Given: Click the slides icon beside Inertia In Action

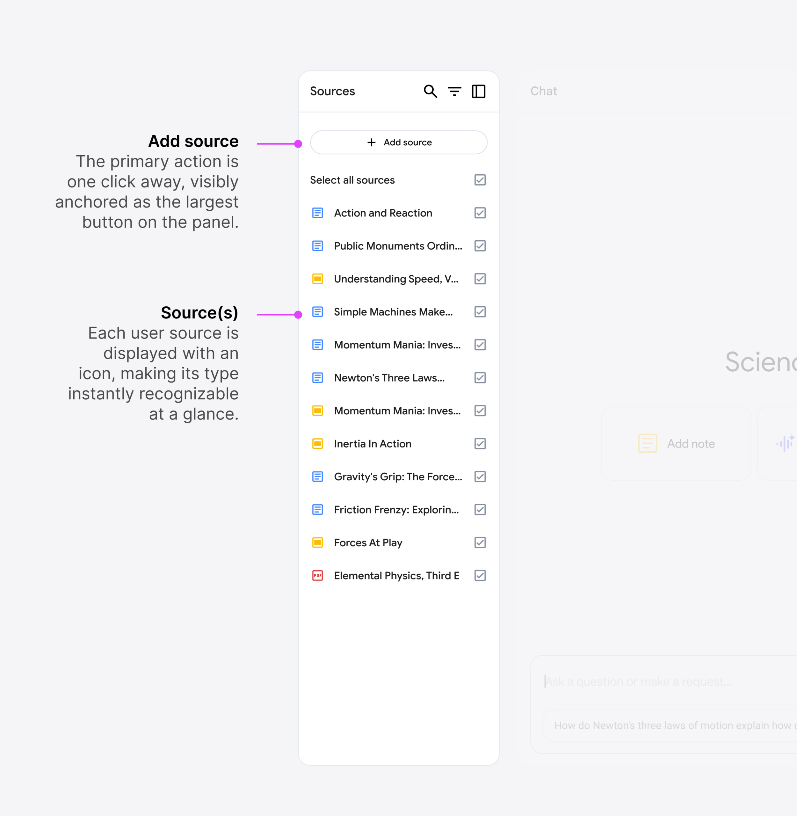Looking at the screenshot, I should (318, 444).
